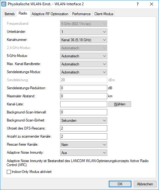Focus the Background-Scan-Intervall field

pos(84,112)
